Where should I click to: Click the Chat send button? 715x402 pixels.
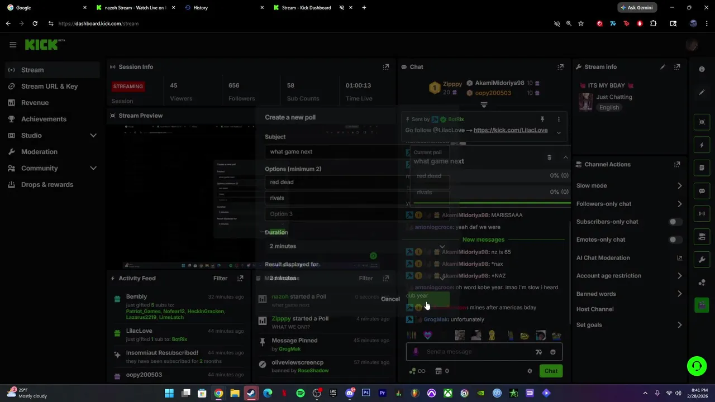551,371
